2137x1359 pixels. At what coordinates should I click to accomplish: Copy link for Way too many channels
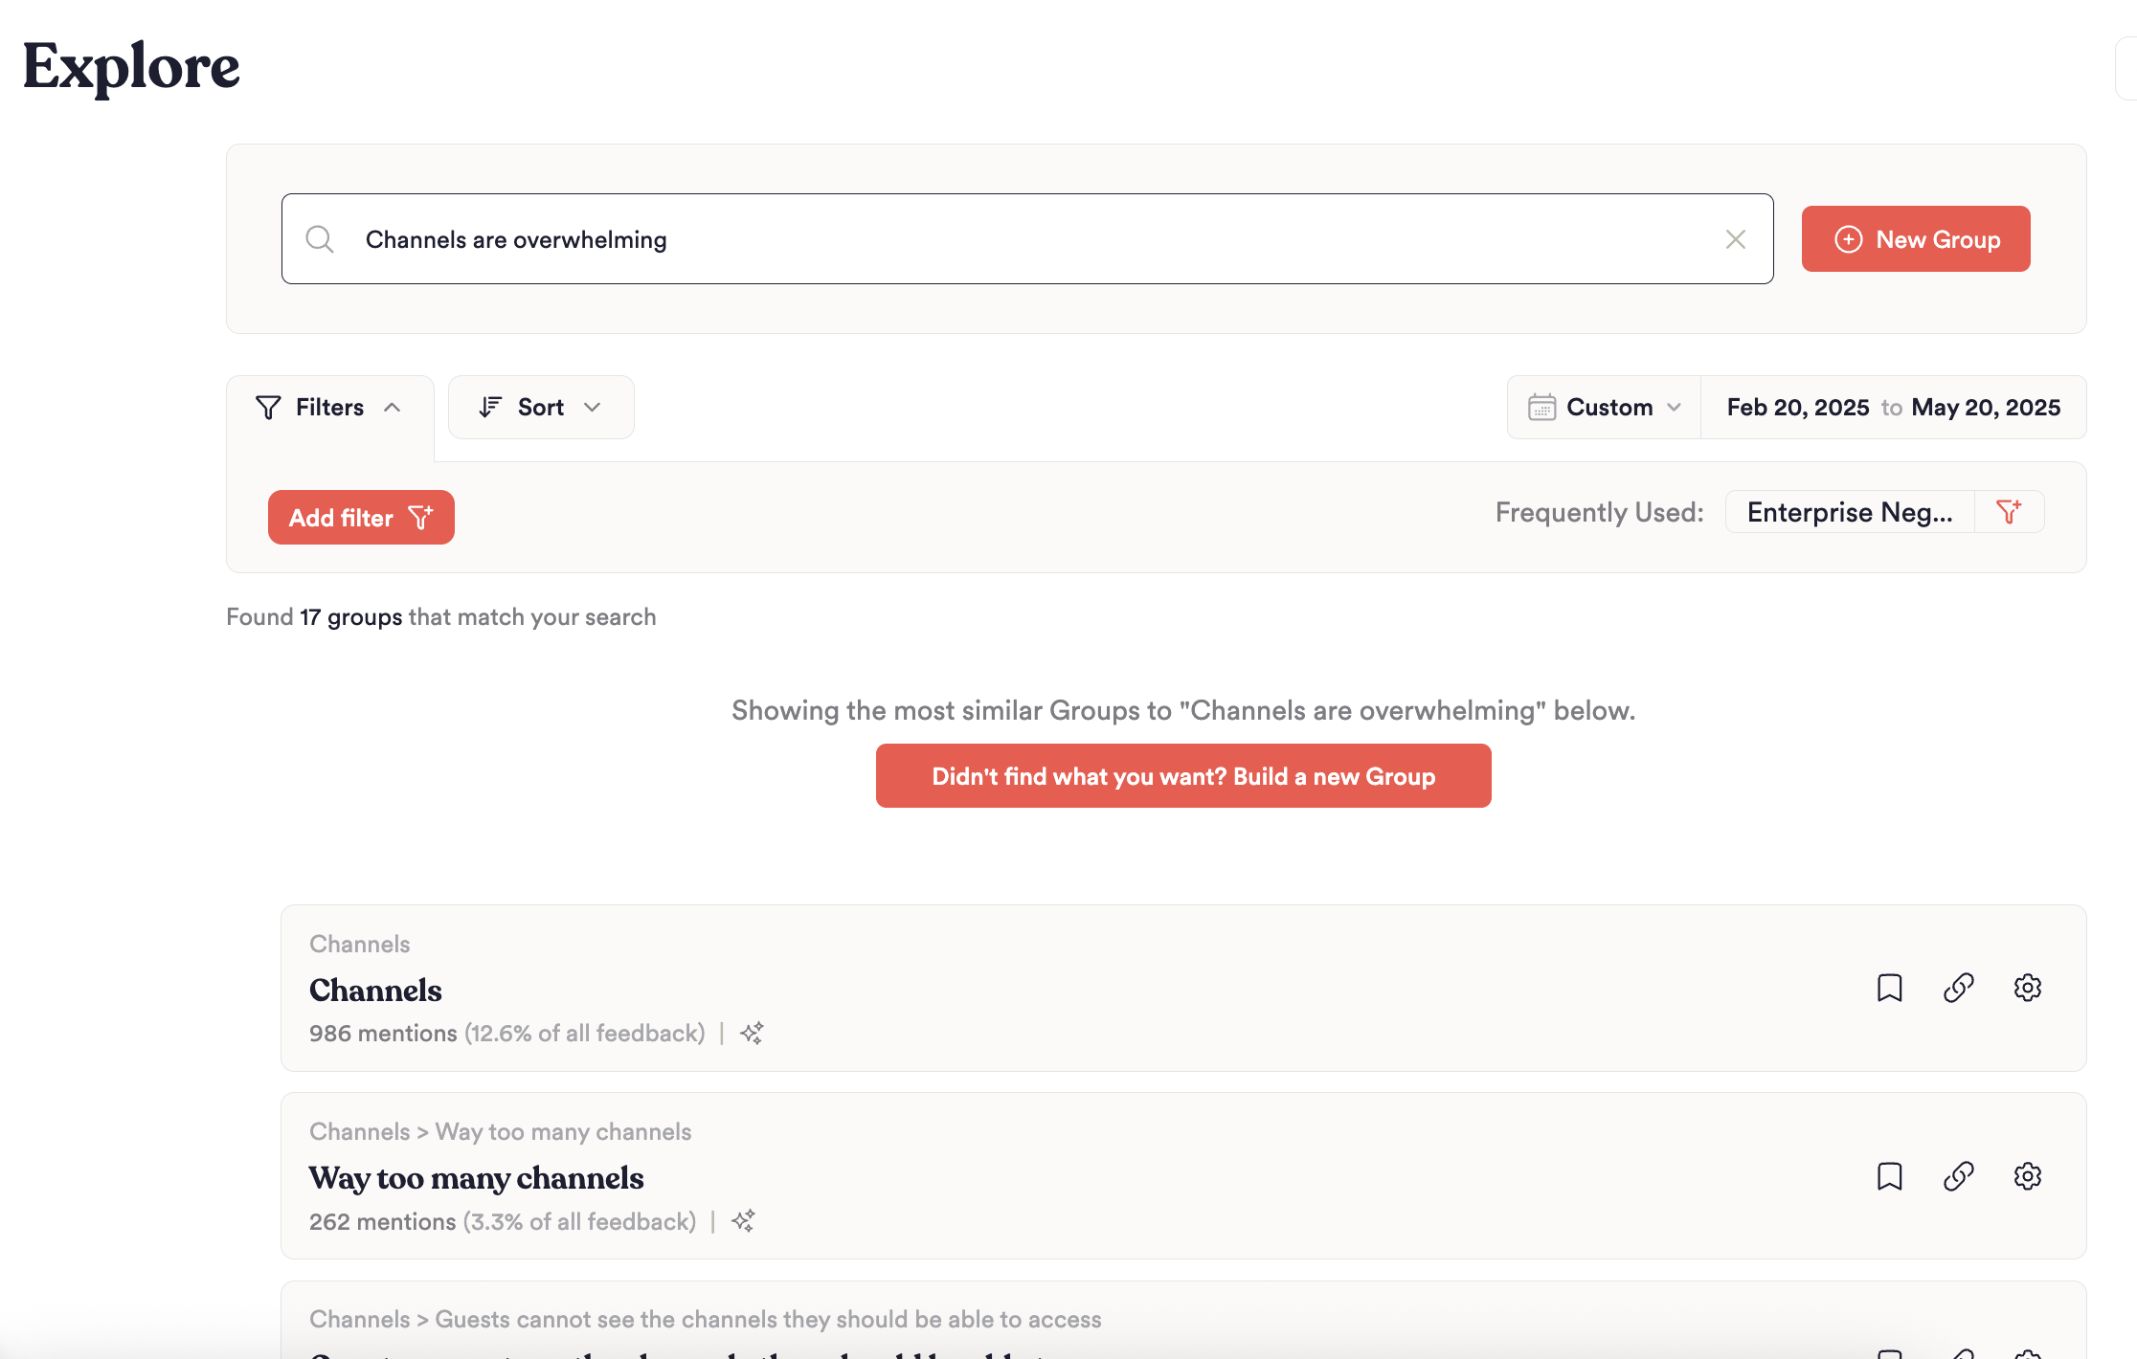(x=1958, y=1176)
